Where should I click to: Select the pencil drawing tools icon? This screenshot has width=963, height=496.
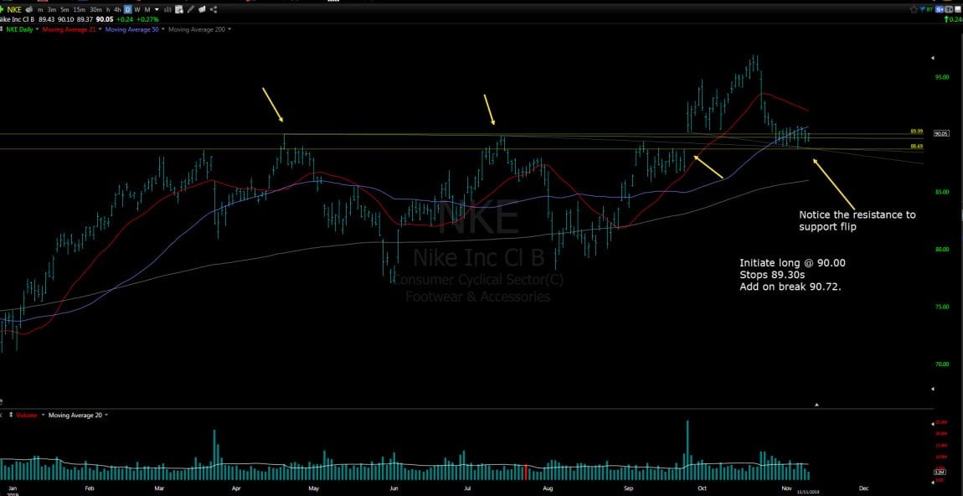click(x=191, y=10)
